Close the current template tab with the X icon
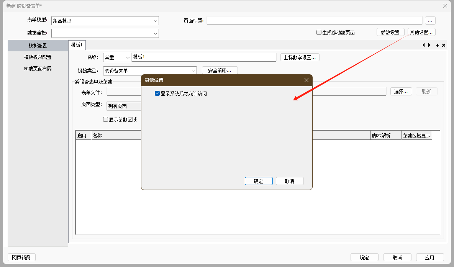This screenshot has width=454, height=267. 444,45
